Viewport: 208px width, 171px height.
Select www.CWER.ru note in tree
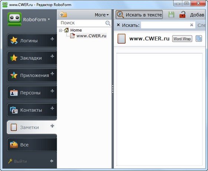(91, 36)
